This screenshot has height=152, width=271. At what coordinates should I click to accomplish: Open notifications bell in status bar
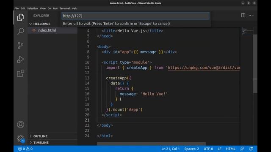click(251, 149)
